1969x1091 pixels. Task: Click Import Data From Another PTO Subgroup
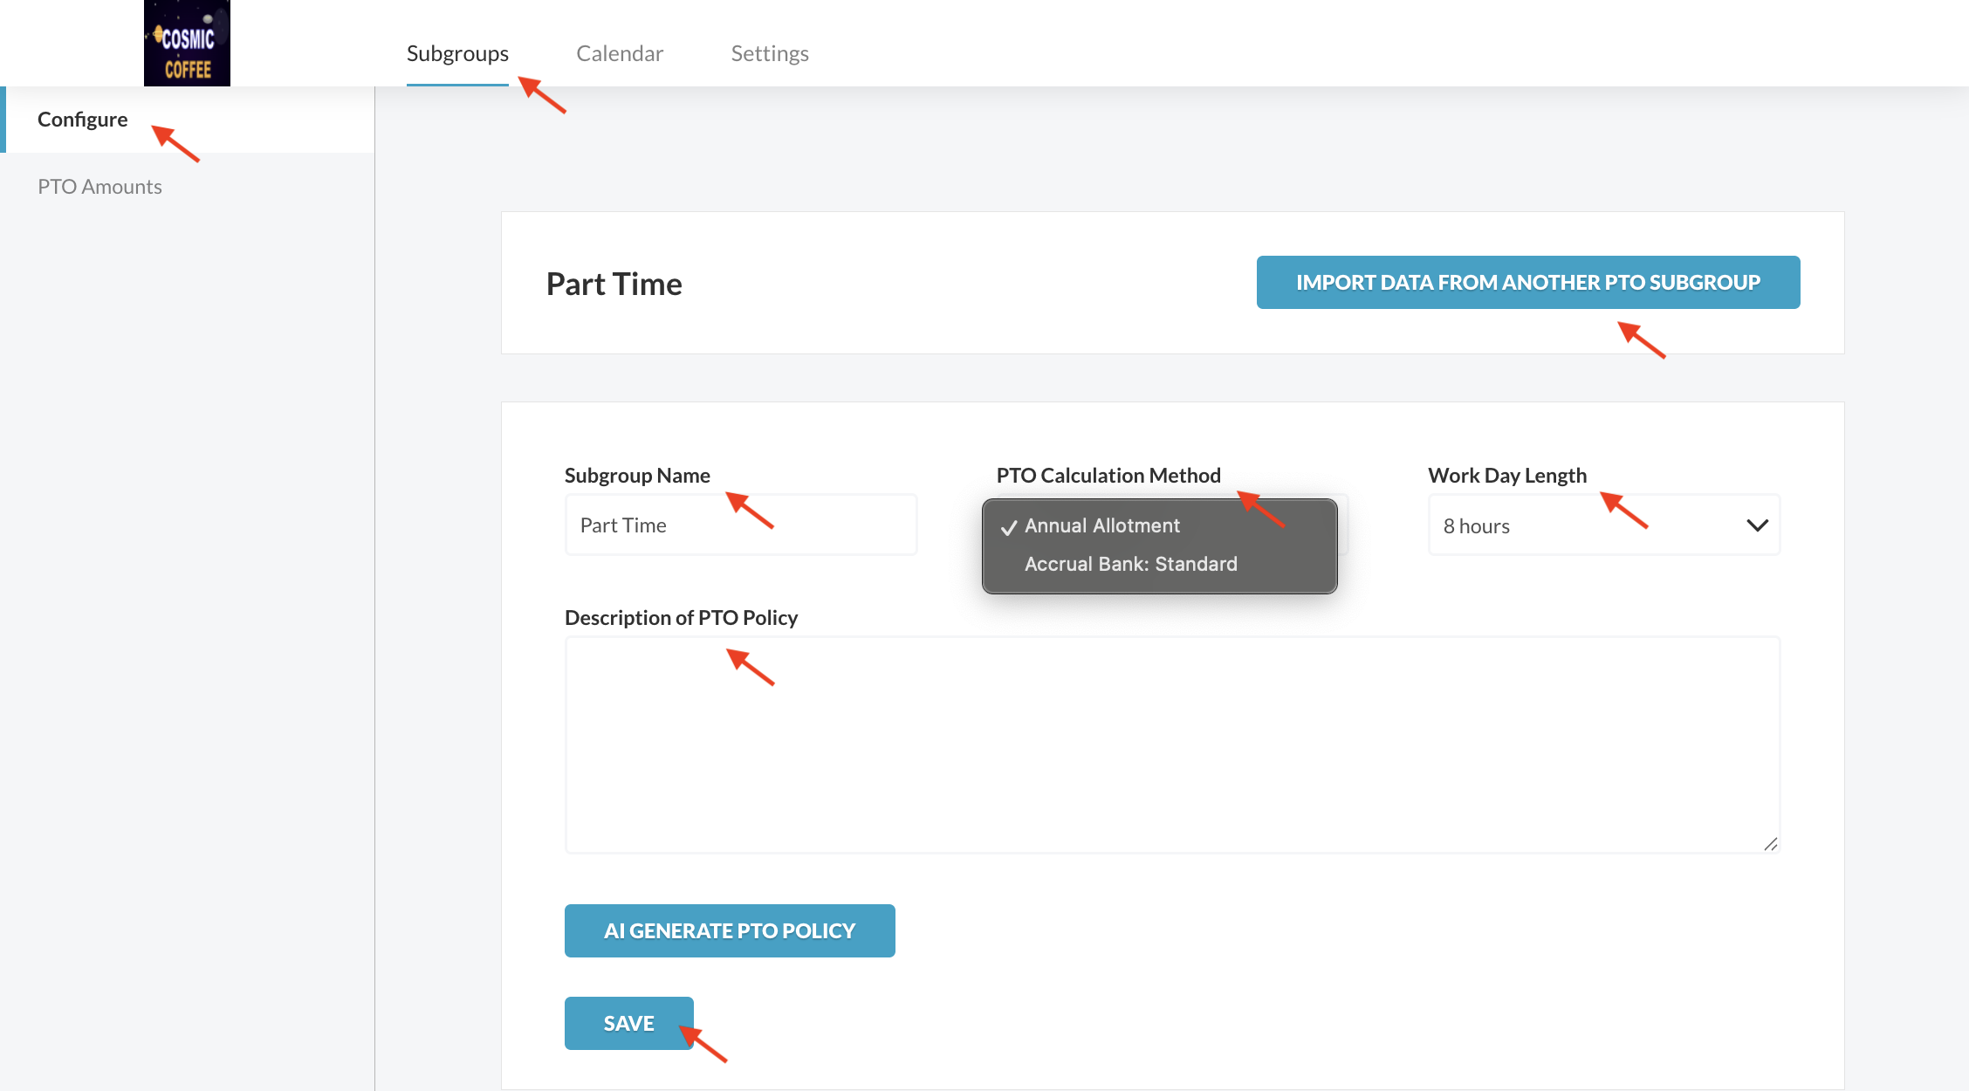1527,282
